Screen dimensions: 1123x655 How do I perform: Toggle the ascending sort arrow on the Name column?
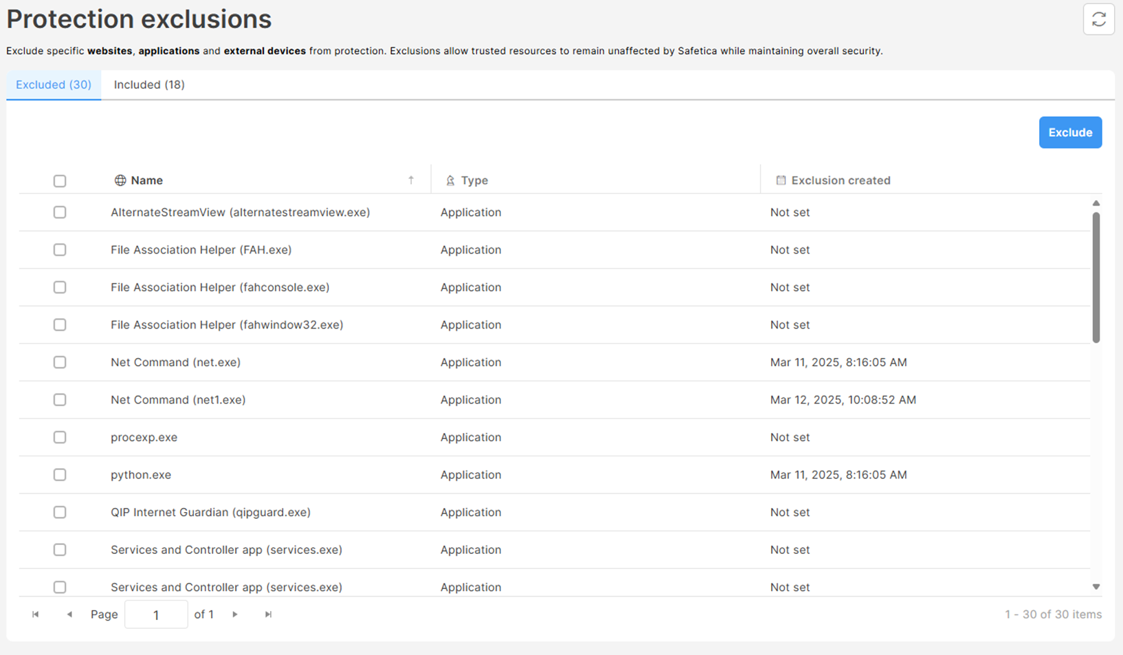(x=411, y=179)
